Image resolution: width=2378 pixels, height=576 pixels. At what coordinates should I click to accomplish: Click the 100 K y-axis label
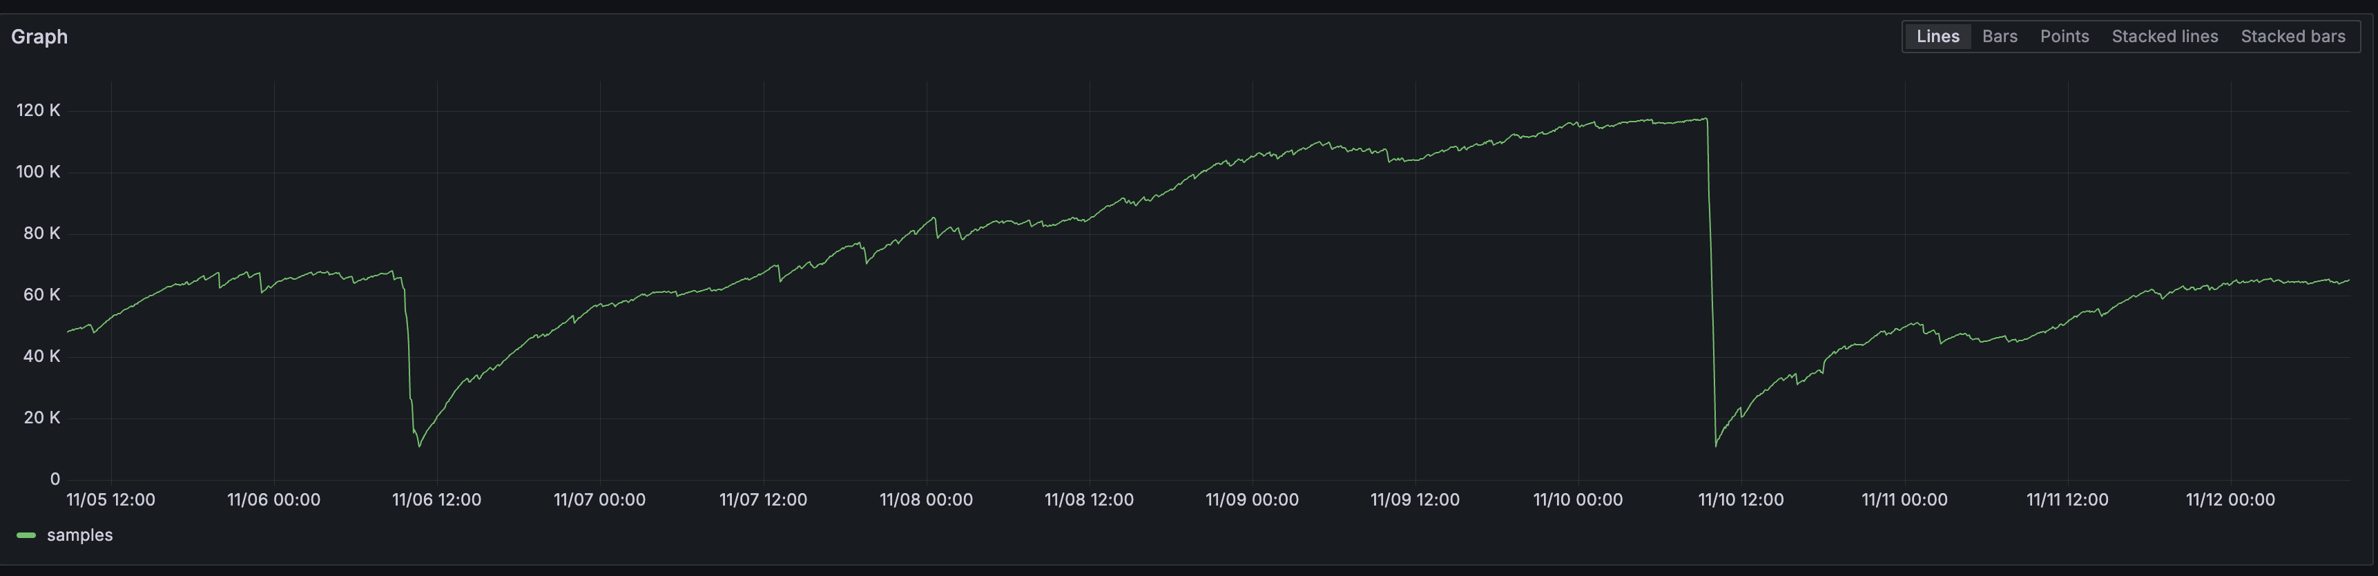click(x=38, y=172)
